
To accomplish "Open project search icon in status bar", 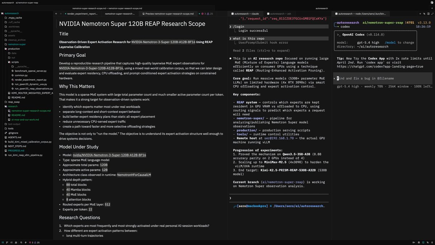I will pos(21,242).
